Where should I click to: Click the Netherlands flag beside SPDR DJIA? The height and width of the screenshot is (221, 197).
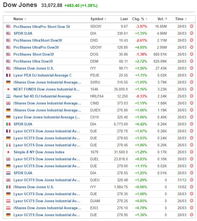(x=8, y=173)
